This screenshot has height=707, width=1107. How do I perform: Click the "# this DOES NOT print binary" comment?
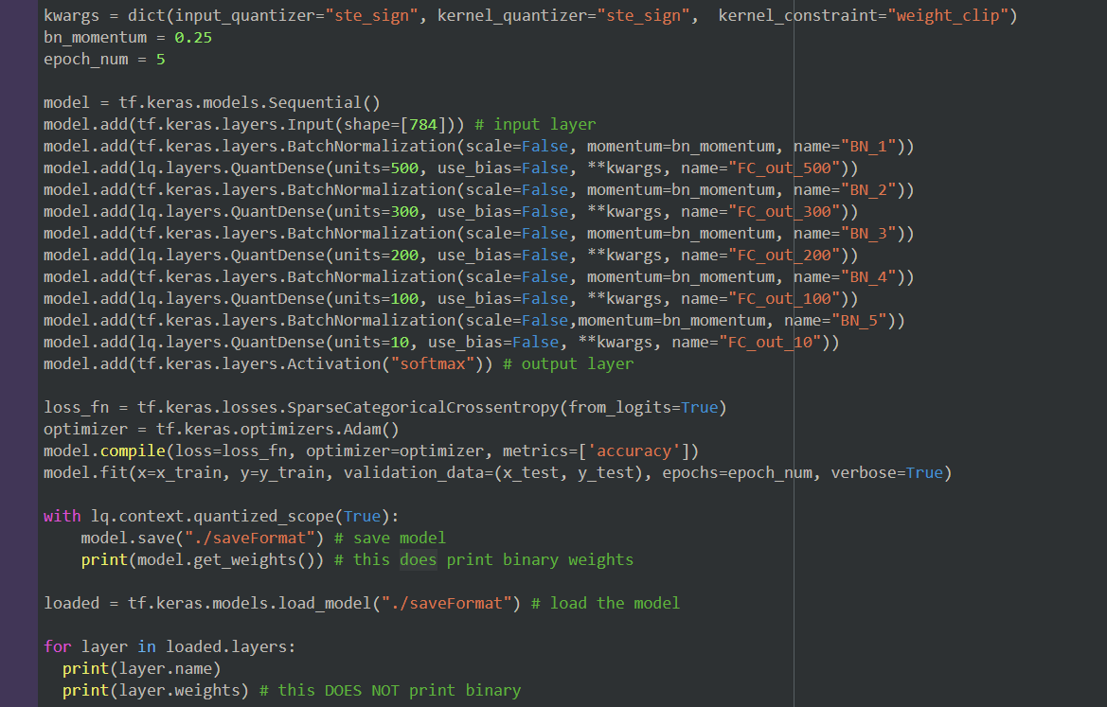click(x=390, y=691)
